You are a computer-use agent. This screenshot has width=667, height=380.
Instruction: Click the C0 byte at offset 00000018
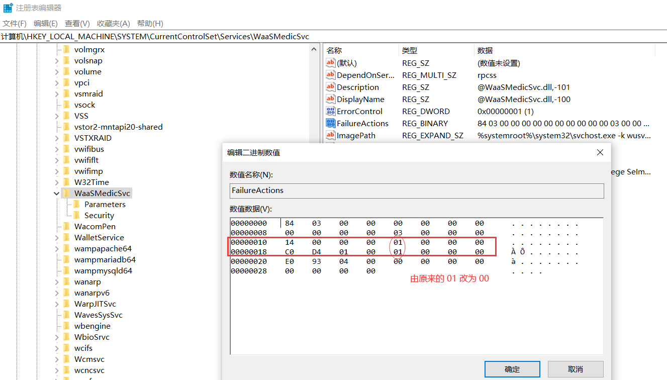pos(290,252)
